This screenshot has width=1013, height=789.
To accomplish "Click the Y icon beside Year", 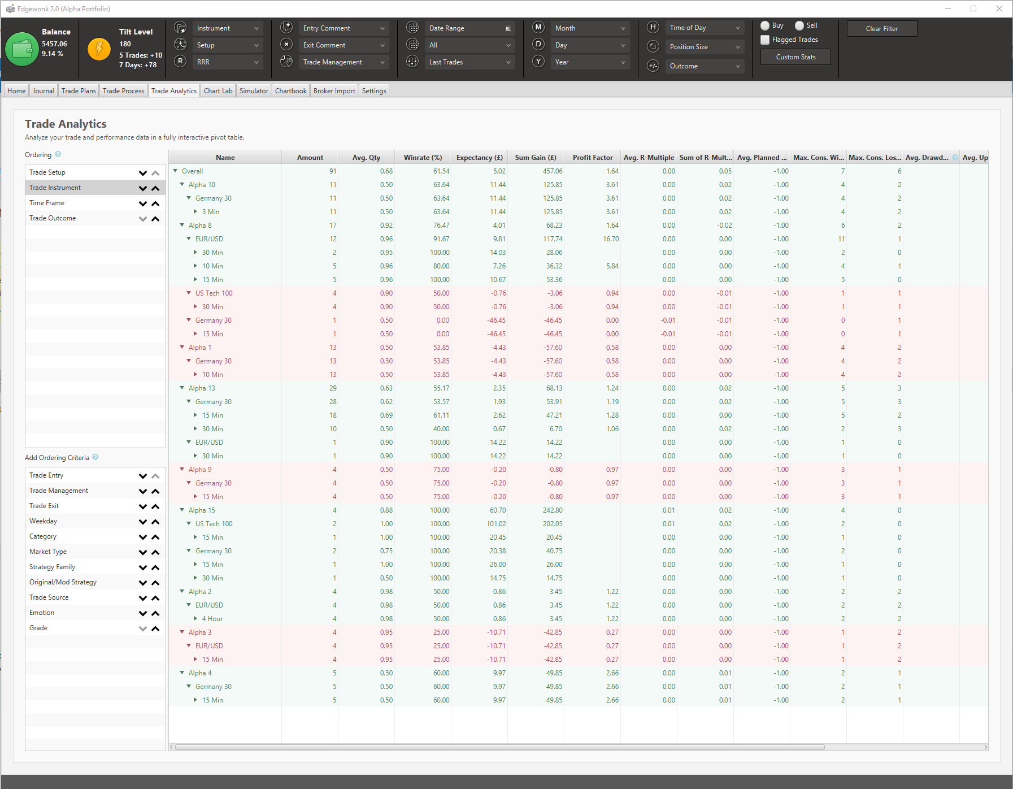I will pos(539,62).
